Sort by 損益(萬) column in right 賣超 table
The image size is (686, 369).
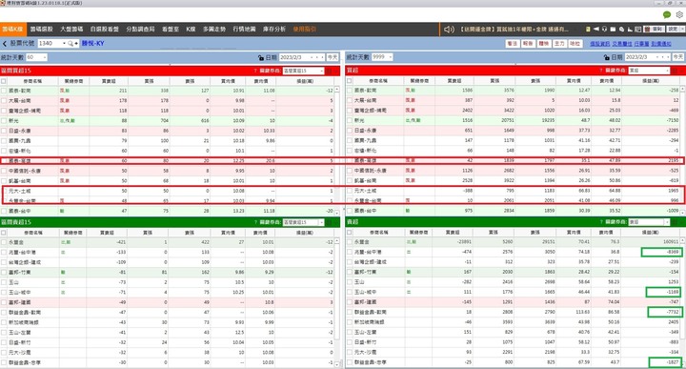click(x=651, y=232)
